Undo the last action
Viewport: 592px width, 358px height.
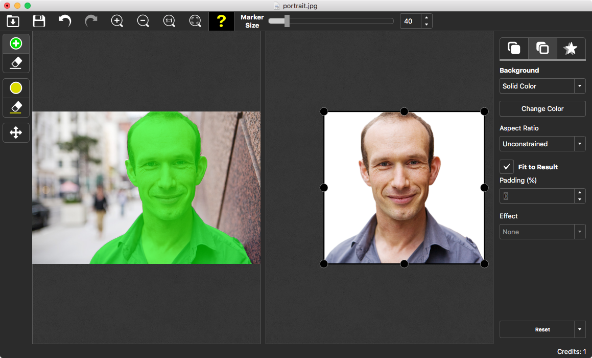tap(65, 21)
